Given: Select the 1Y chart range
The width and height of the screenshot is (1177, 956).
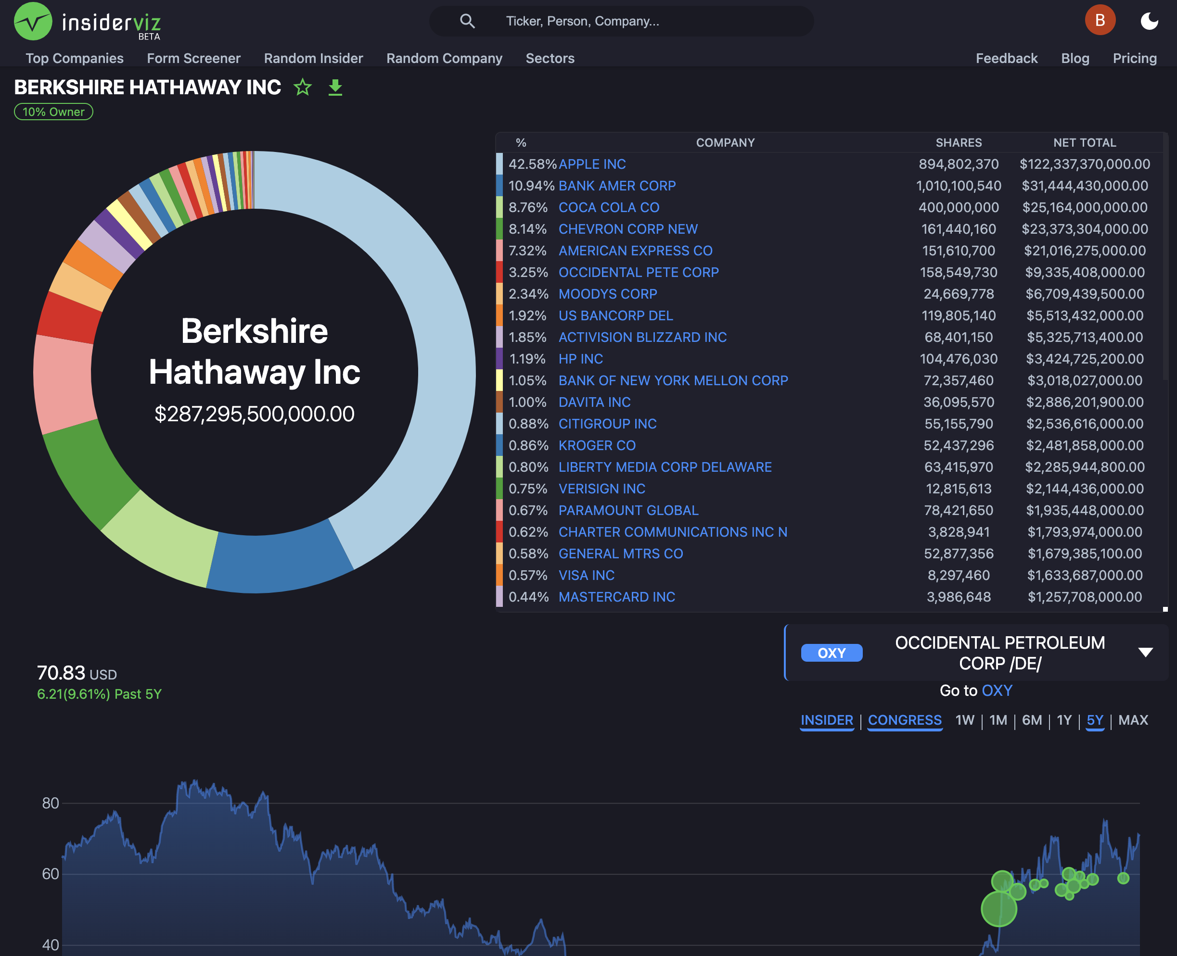Looking at the screenshot, I should [x=1064, y=720].
